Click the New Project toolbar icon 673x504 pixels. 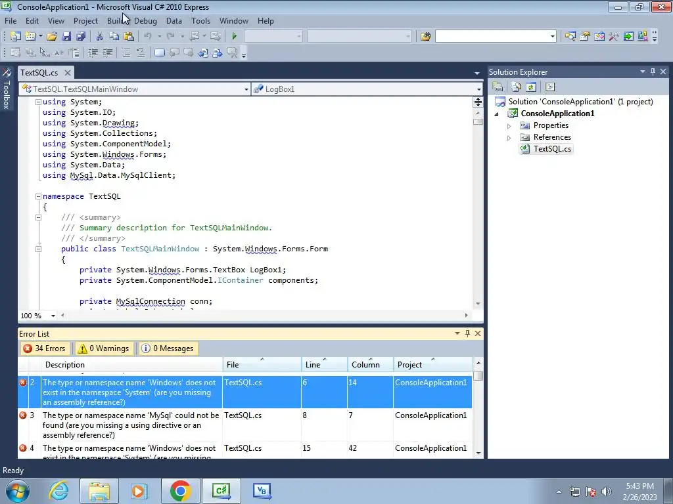(16, 37)
